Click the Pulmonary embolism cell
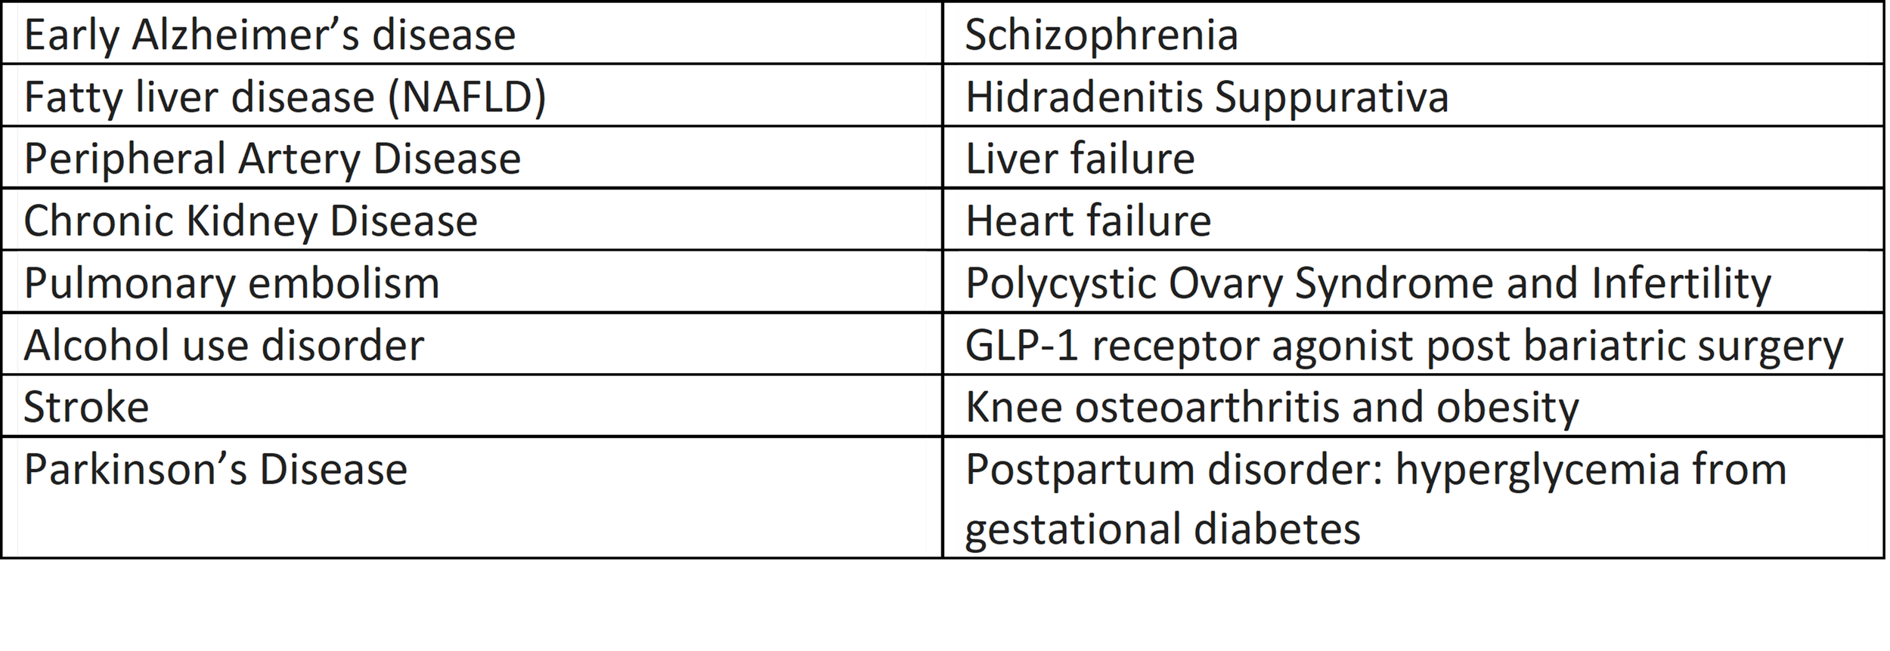The height and width of the screenshot is (651, 1890). click(472, 281)
